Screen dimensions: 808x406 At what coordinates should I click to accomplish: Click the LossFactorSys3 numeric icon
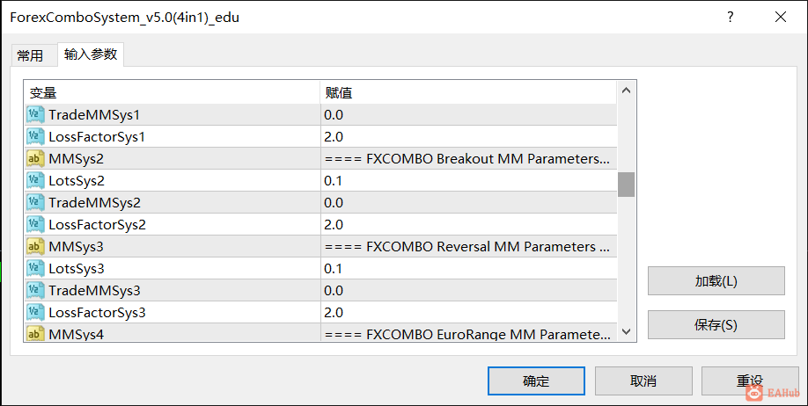click(35, 312)
